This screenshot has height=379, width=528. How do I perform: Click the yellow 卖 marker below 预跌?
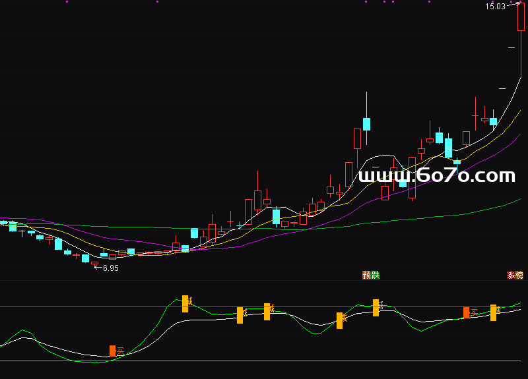click(x=377, y=307)
